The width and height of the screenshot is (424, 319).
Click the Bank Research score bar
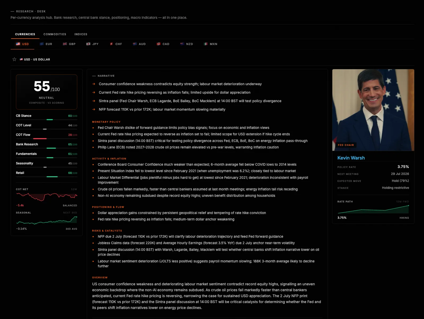point(47,148)
